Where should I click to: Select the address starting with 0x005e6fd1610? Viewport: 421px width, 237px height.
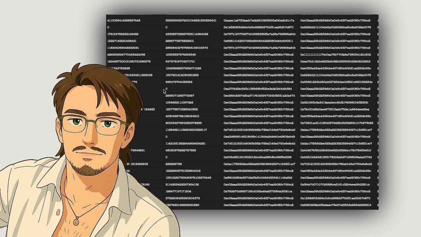coord(258,157)
